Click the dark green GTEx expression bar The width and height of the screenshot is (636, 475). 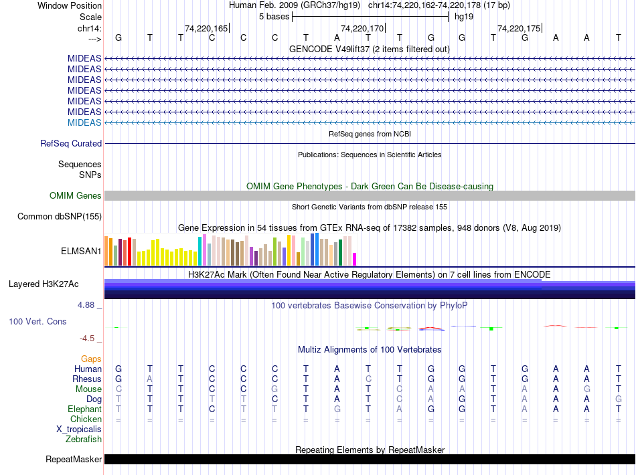(x=340, y=253)
